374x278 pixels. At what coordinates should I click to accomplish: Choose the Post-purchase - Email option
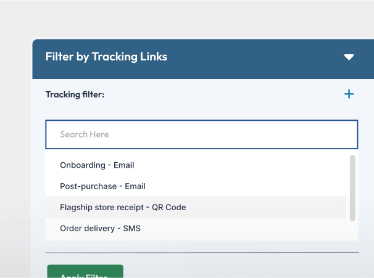tap(102, 186)
